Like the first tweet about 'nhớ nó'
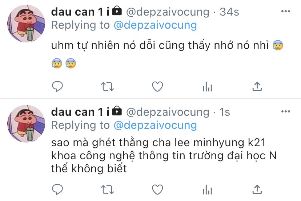Viewport: 301px width, 201px height. tap(157, 86)
